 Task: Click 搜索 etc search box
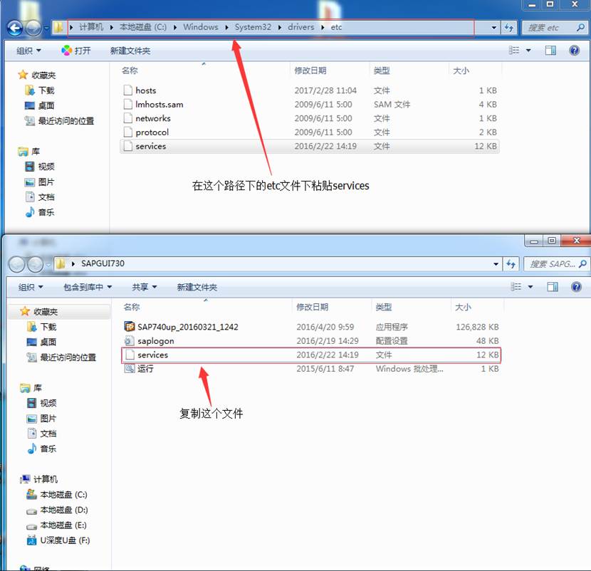coord(550,28)
